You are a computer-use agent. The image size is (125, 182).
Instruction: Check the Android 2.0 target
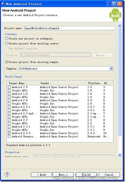click(9, 100)
